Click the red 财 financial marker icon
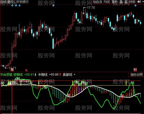144x114 pixels. [x=135, y=70]
